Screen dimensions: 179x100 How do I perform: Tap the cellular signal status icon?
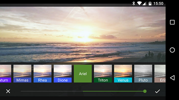pos(144,4)
